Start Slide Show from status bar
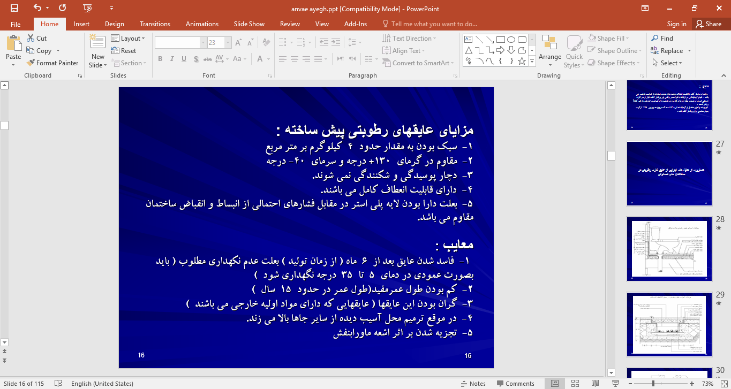This screenshot has height=389, width=731. 615,384
